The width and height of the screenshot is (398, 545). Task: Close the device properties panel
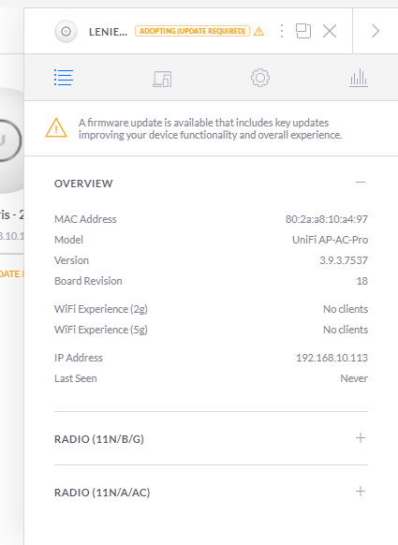(330, 31)
